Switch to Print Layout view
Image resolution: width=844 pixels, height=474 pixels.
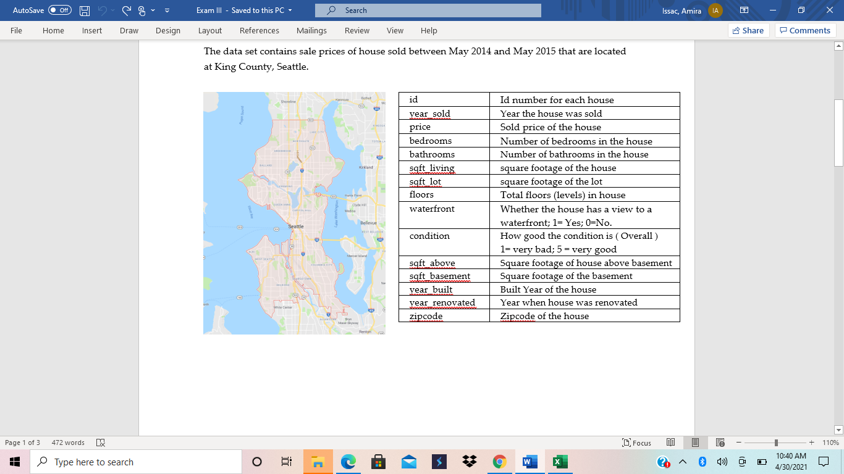click(x=695, y=443)
